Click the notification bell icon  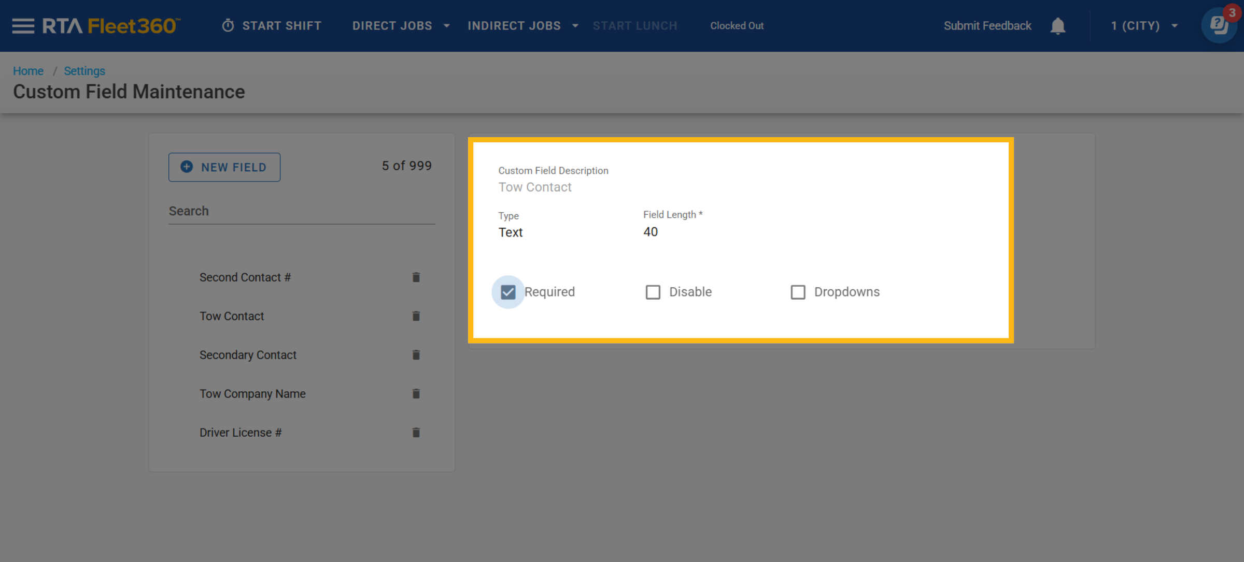click(1057, 26)
